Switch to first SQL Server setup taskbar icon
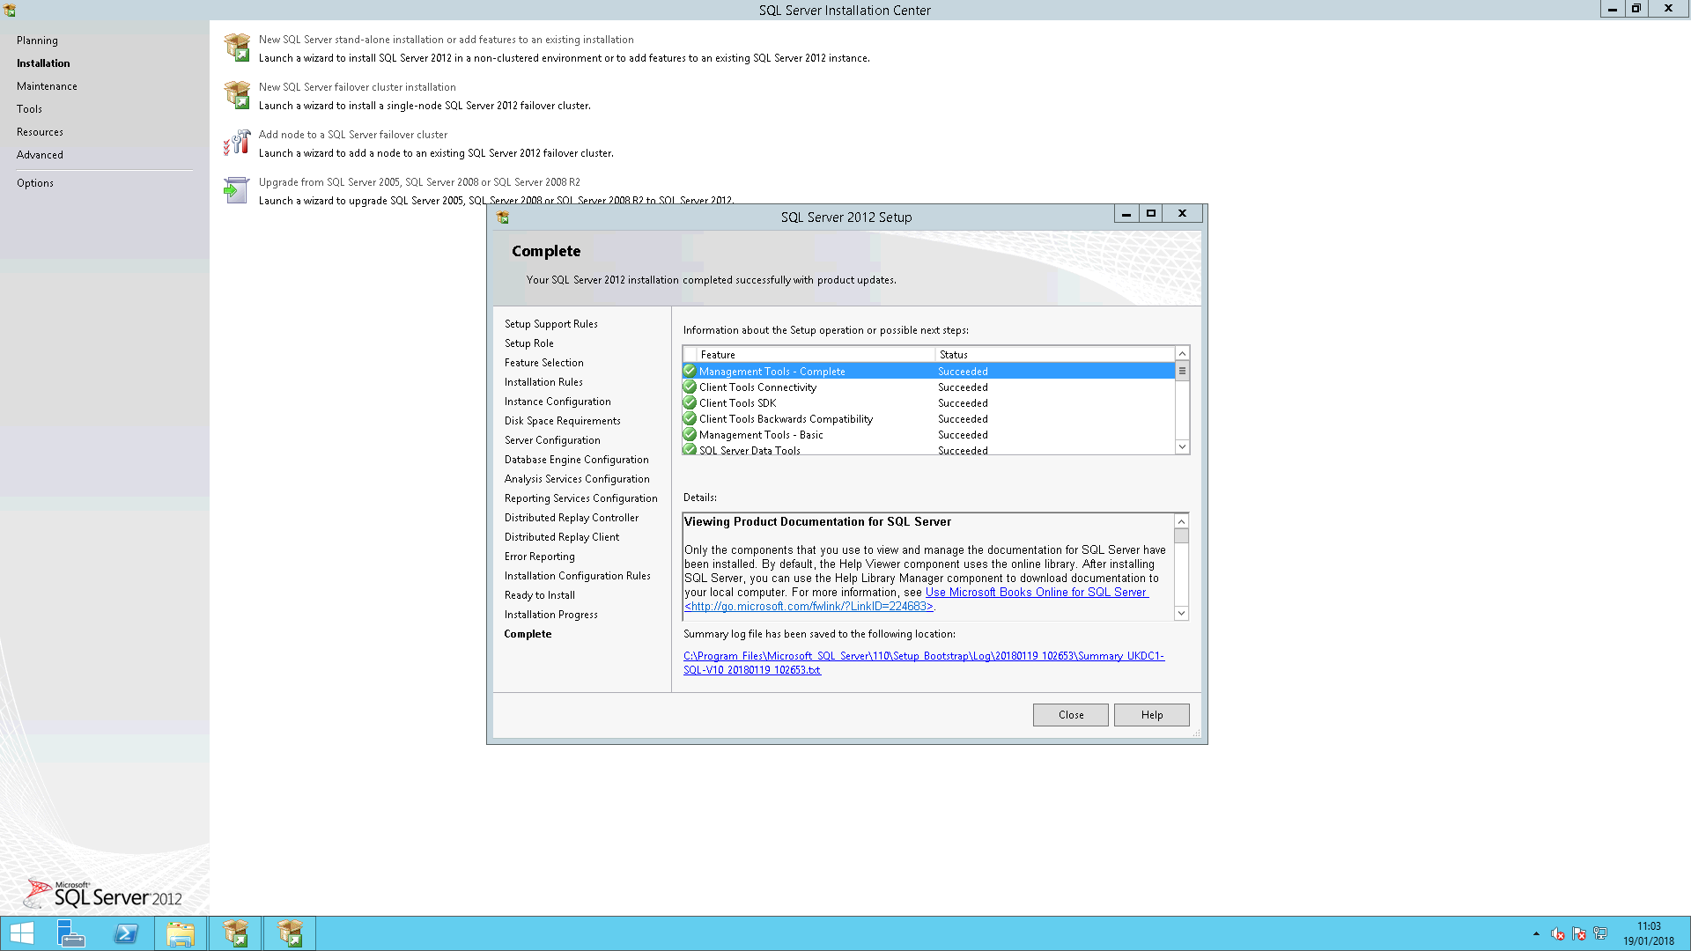Viewport: 1691px width, 951px height. tap(235, 933)
